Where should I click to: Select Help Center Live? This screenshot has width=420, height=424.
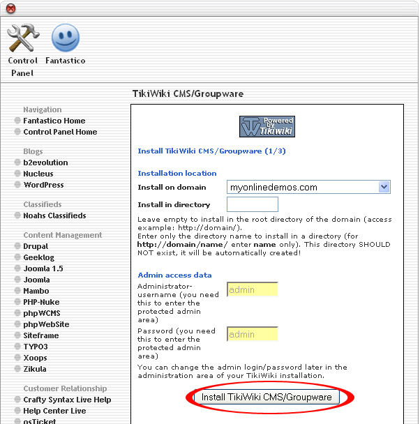(x=54, y=411)
